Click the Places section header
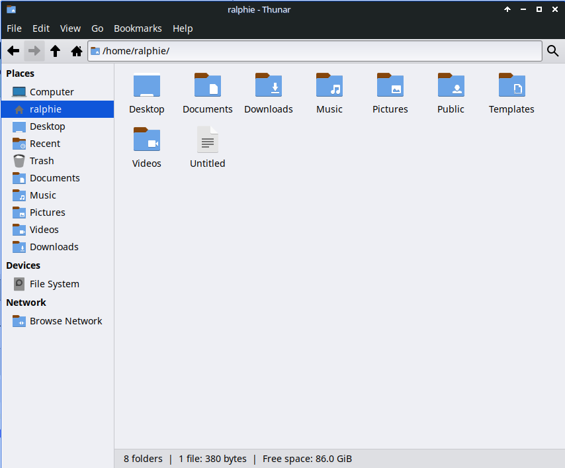The width and height of the screenshot is (565, 468). point(20,73)
